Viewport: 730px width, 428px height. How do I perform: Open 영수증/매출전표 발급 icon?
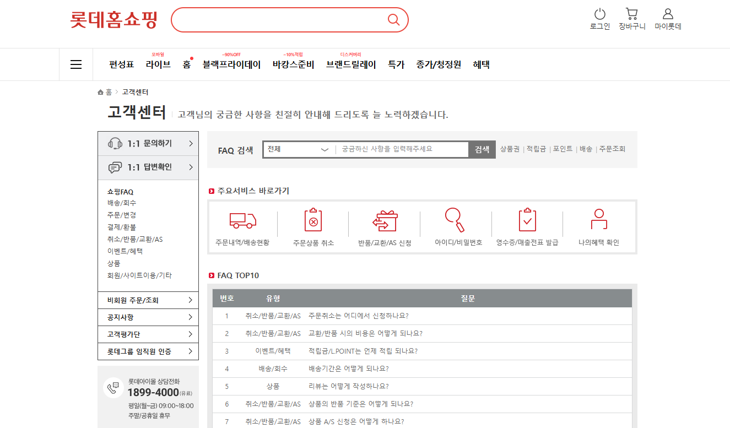click(527, 220)
